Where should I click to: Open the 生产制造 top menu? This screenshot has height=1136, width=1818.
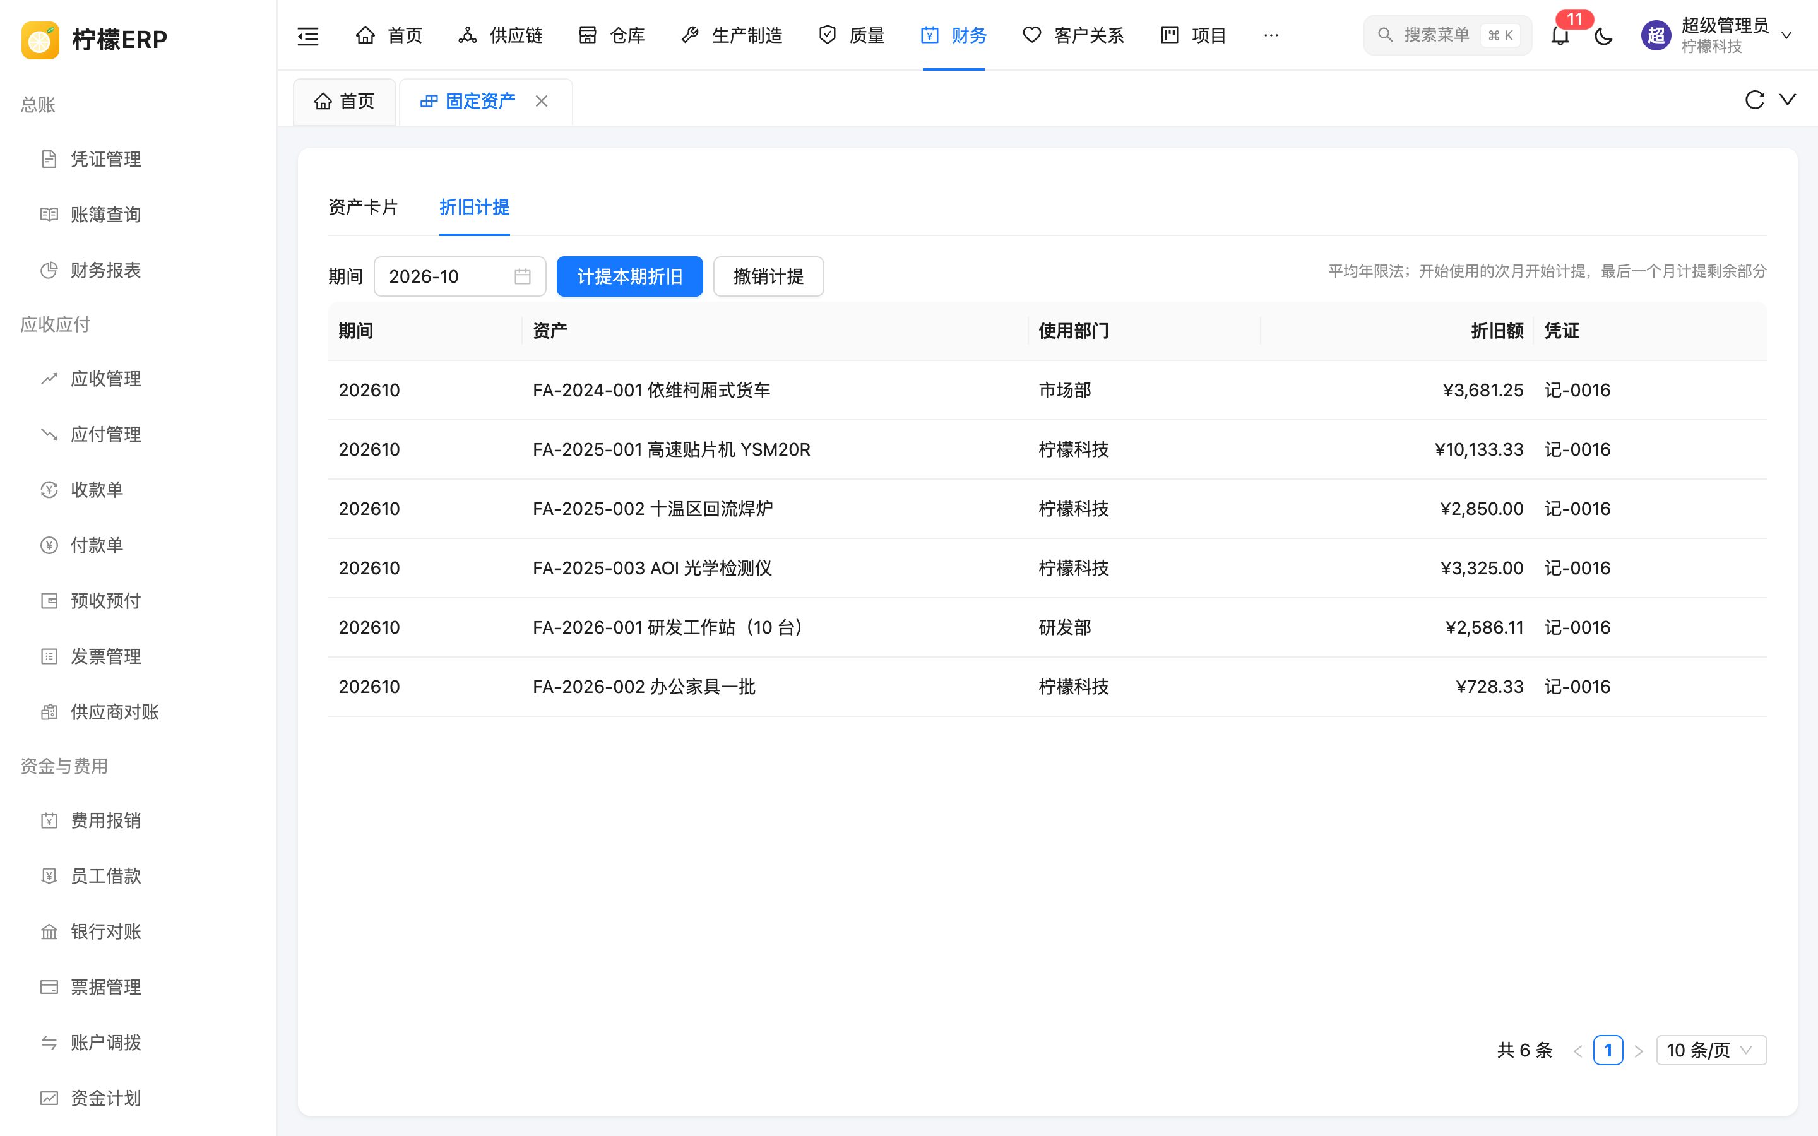731,35
